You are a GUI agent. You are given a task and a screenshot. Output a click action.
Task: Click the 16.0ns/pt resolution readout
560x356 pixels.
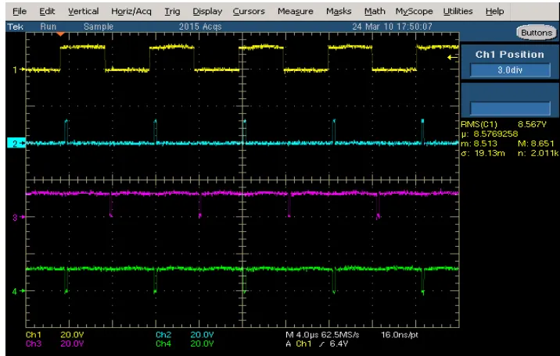(400, 335)
